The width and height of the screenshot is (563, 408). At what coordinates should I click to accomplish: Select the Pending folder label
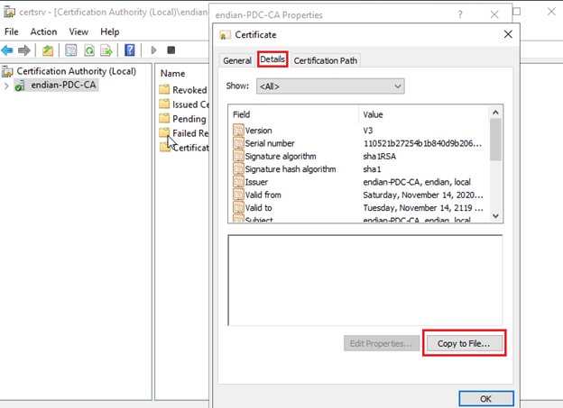point(189,119)
